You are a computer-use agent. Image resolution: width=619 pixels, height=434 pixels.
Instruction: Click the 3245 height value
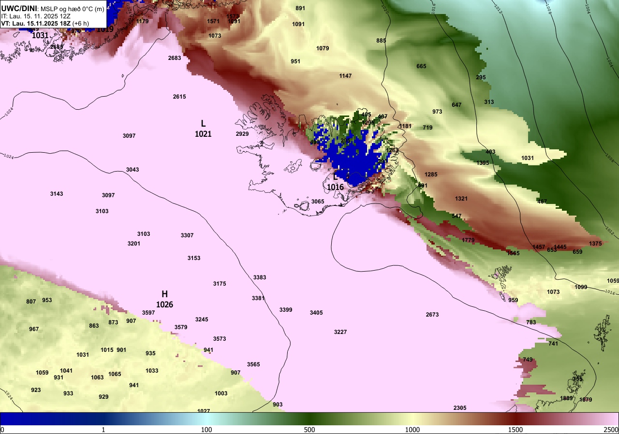(x=202, y=319)
